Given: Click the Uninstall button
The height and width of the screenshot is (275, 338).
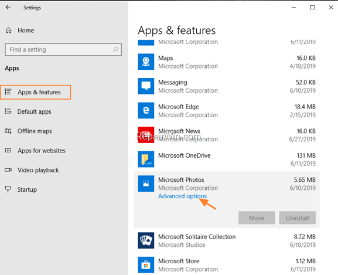Looking at the screenshot, I should [x=297, y=218].
